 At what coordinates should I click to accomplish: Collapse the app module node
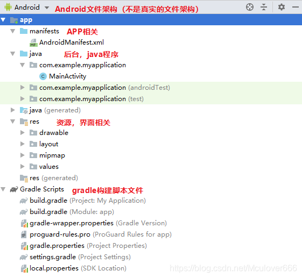(3, 19)
